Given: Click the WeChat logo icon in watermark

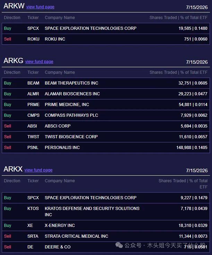Looking at the screenshot, I should tap(119, 245).
